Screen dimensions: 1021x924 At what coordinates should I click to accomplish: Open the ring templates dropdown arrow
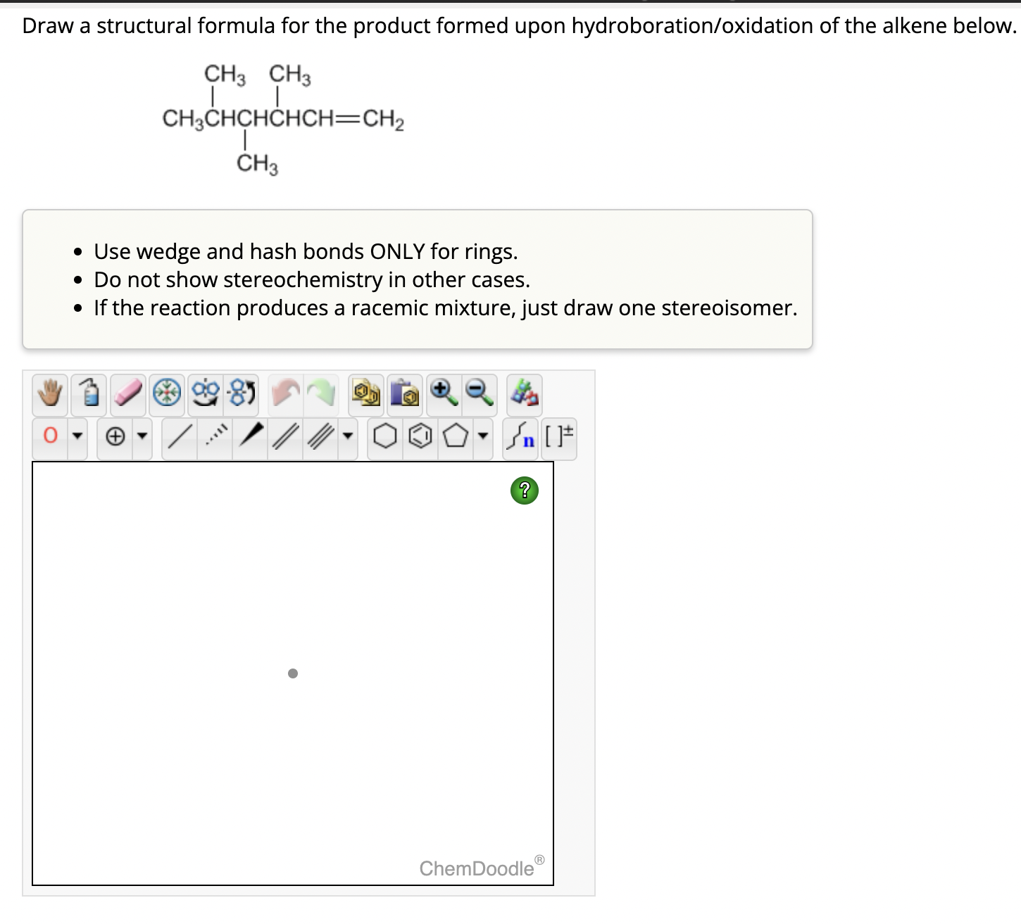point(483,437)
